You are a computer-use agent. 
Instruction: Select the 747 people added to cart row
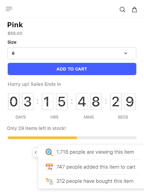91,167
